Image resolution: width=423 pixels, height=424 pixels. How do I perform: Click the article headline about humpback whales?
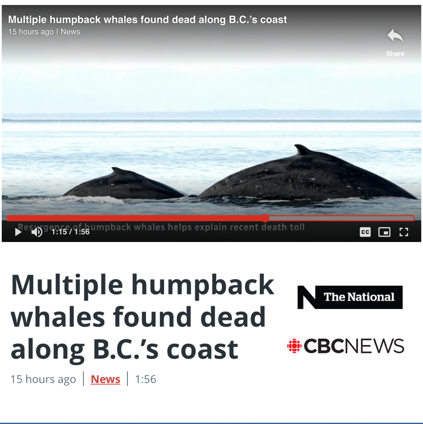tap(142, 317)
